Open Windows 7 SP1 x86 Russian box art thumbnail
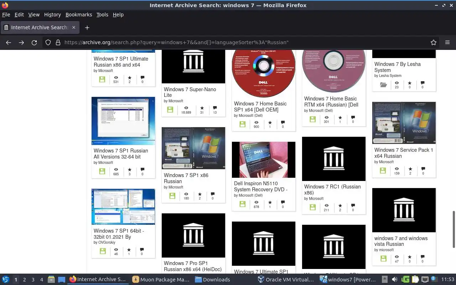 pos(193,148)
